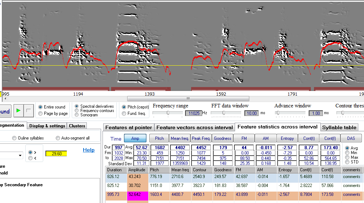
Task: Switch pitch method to Fund. freq.
Action: coord(124,113)
